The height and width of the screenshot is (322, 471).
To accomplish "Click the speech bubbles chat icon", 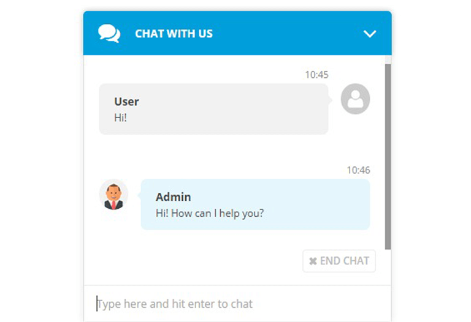I will 109,33.
